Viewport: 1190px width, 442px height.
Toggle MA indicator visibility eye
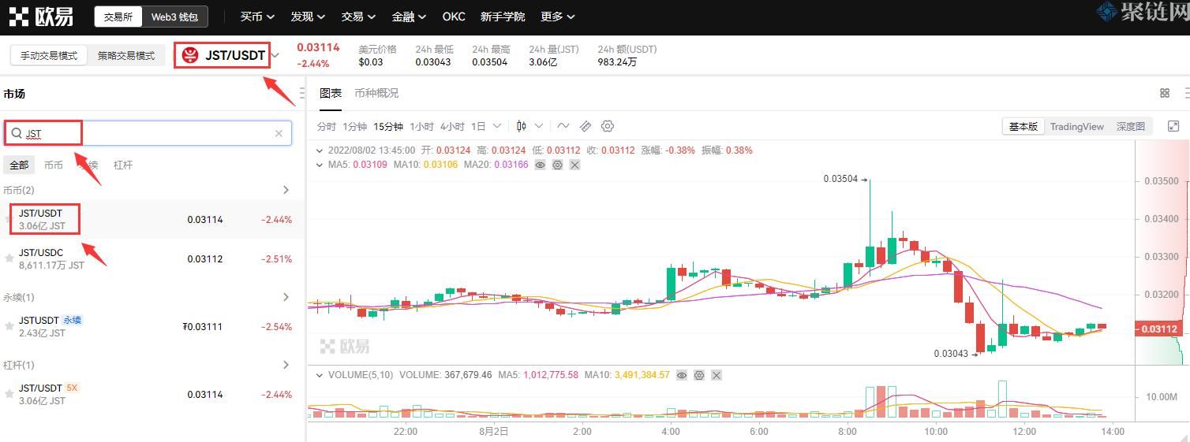coord(541,165)
